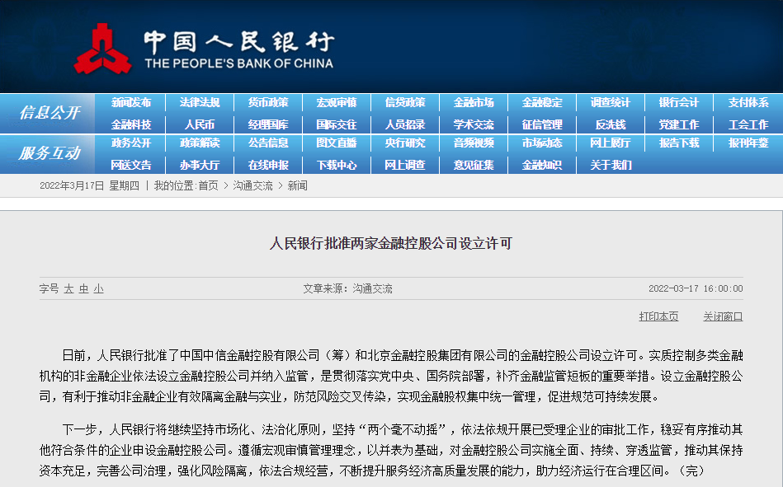Click 打印本页 to print page
Viewport: 783px width, 487px height.
click(658, 316)
